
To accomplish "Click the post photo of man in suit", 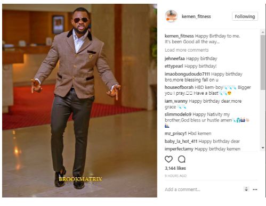I will tap(79, 101).
